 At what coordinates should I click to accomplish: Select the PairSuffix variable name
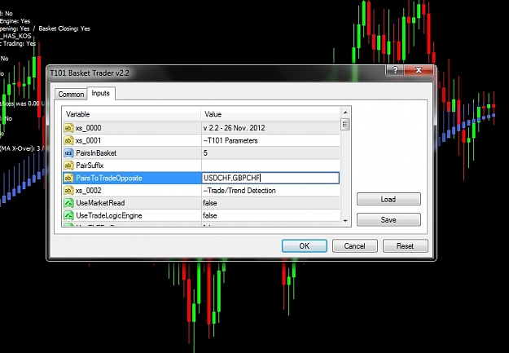click(x=90, y=165)
